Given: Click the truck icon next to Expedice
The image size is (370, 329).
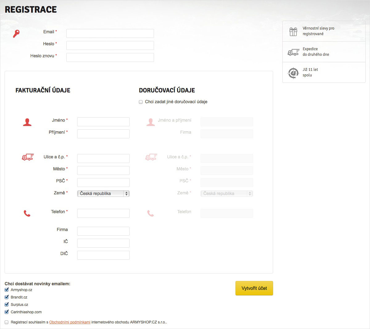Looking at the screenshot, I should 293,52.
